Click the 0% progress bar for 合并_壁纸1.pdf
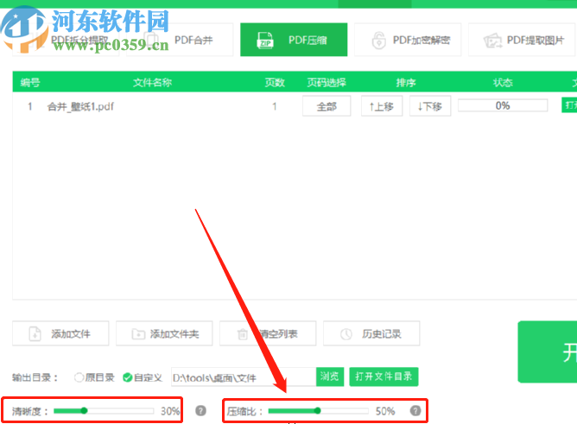The height and width of the screenshot is (424, 577). click(503, 105)
